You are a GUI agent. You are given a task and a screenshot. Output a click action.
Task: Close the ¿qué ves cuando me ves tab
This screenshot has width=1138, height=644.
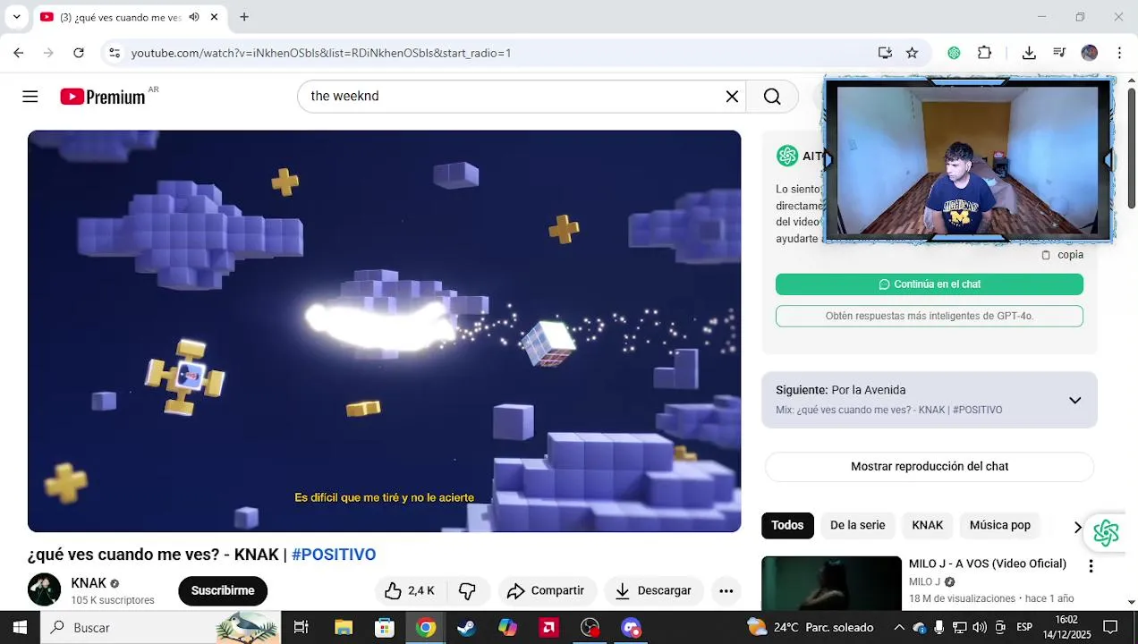click(x=214, y=17)
